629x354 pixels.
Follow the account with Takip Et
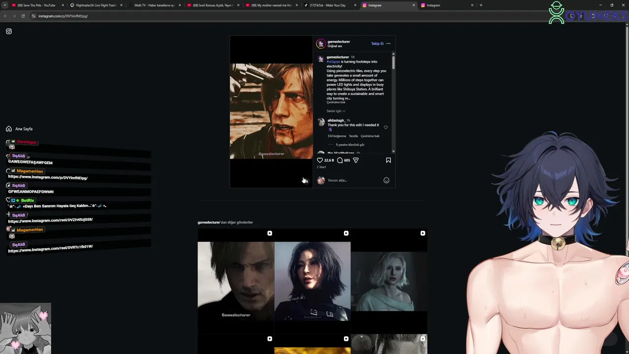(377, 43)
